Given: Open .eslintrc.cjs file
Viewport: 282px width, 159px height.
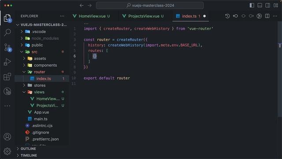Looking at the screenshot, I should (42, 125).
